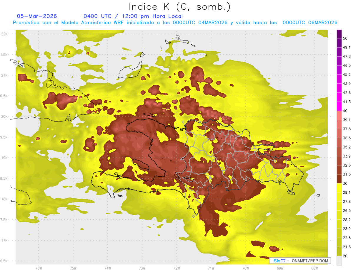Click the 45.2 value on the color scale
The image size is (353, 272).
tap(347, 75)
